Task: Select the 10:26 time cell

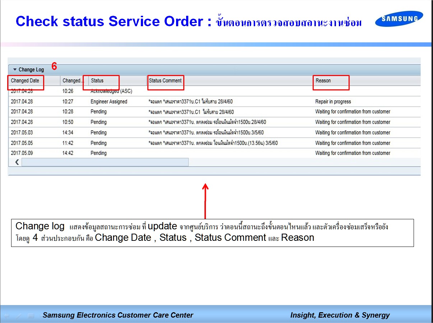Action: coord(68,91)
